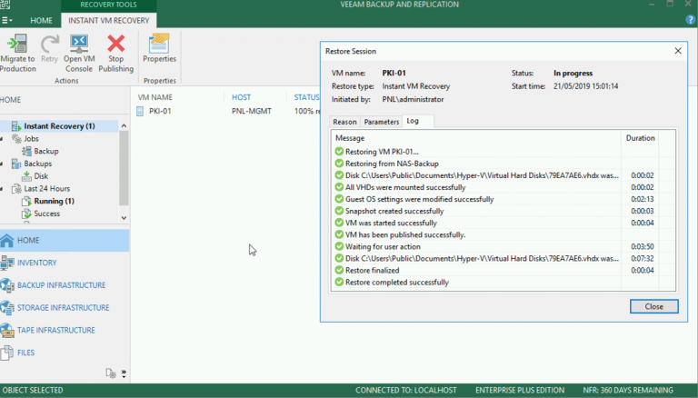Viewport: 698px width, 398px height.
Task: Open TAPE INFRASTRUCTURE view
Action: (65, 330)
